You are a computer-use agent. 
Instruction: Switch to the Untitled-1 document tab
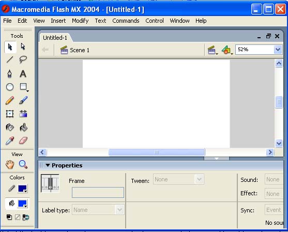55,38
